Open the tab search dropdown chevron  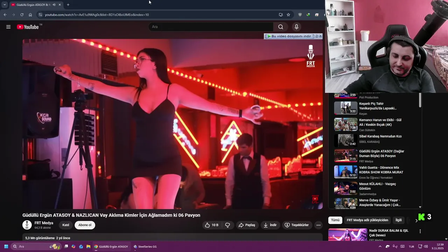[x=5, y=5]
